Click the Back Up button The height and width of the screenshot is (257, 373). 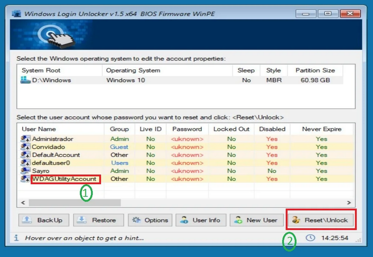(44, 220)
